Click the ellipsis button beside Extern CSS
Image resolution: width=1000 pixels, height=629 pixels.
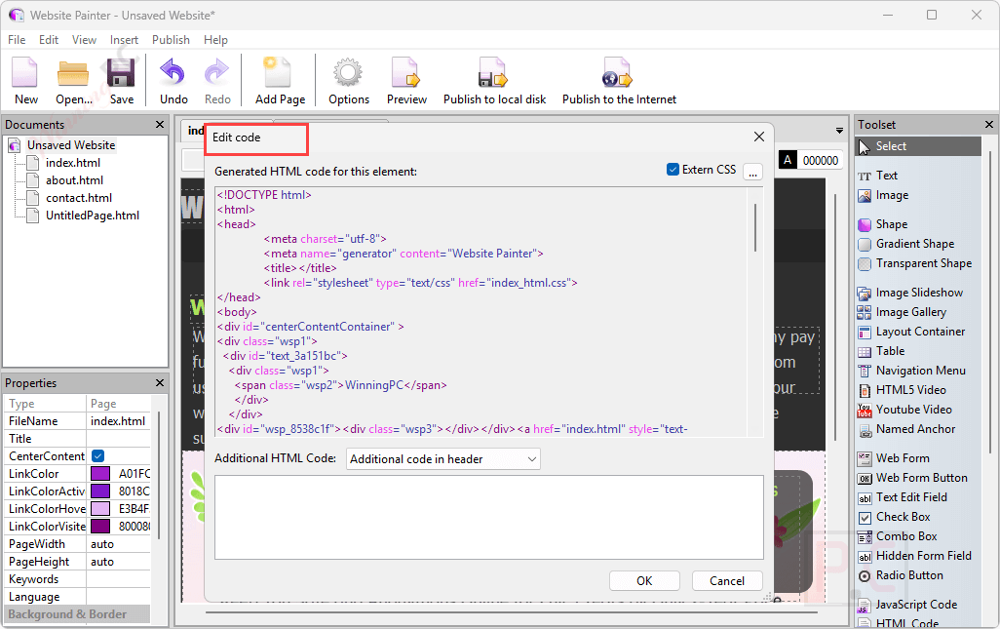(753, 172)
